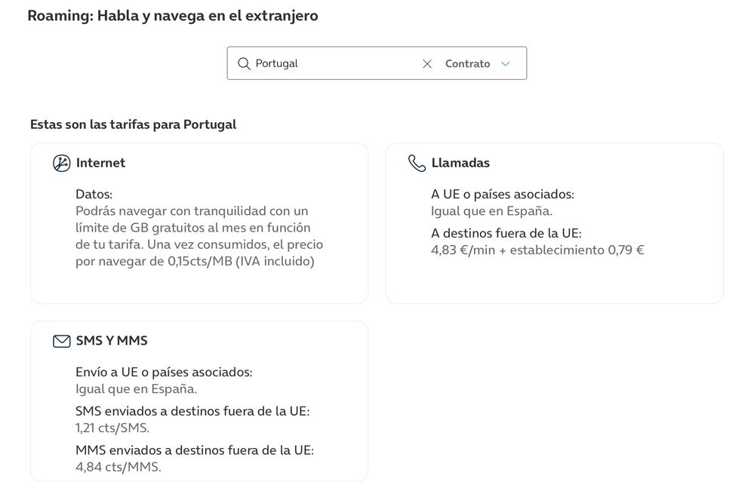Clear the Portugal search with the X

[427, 64]
